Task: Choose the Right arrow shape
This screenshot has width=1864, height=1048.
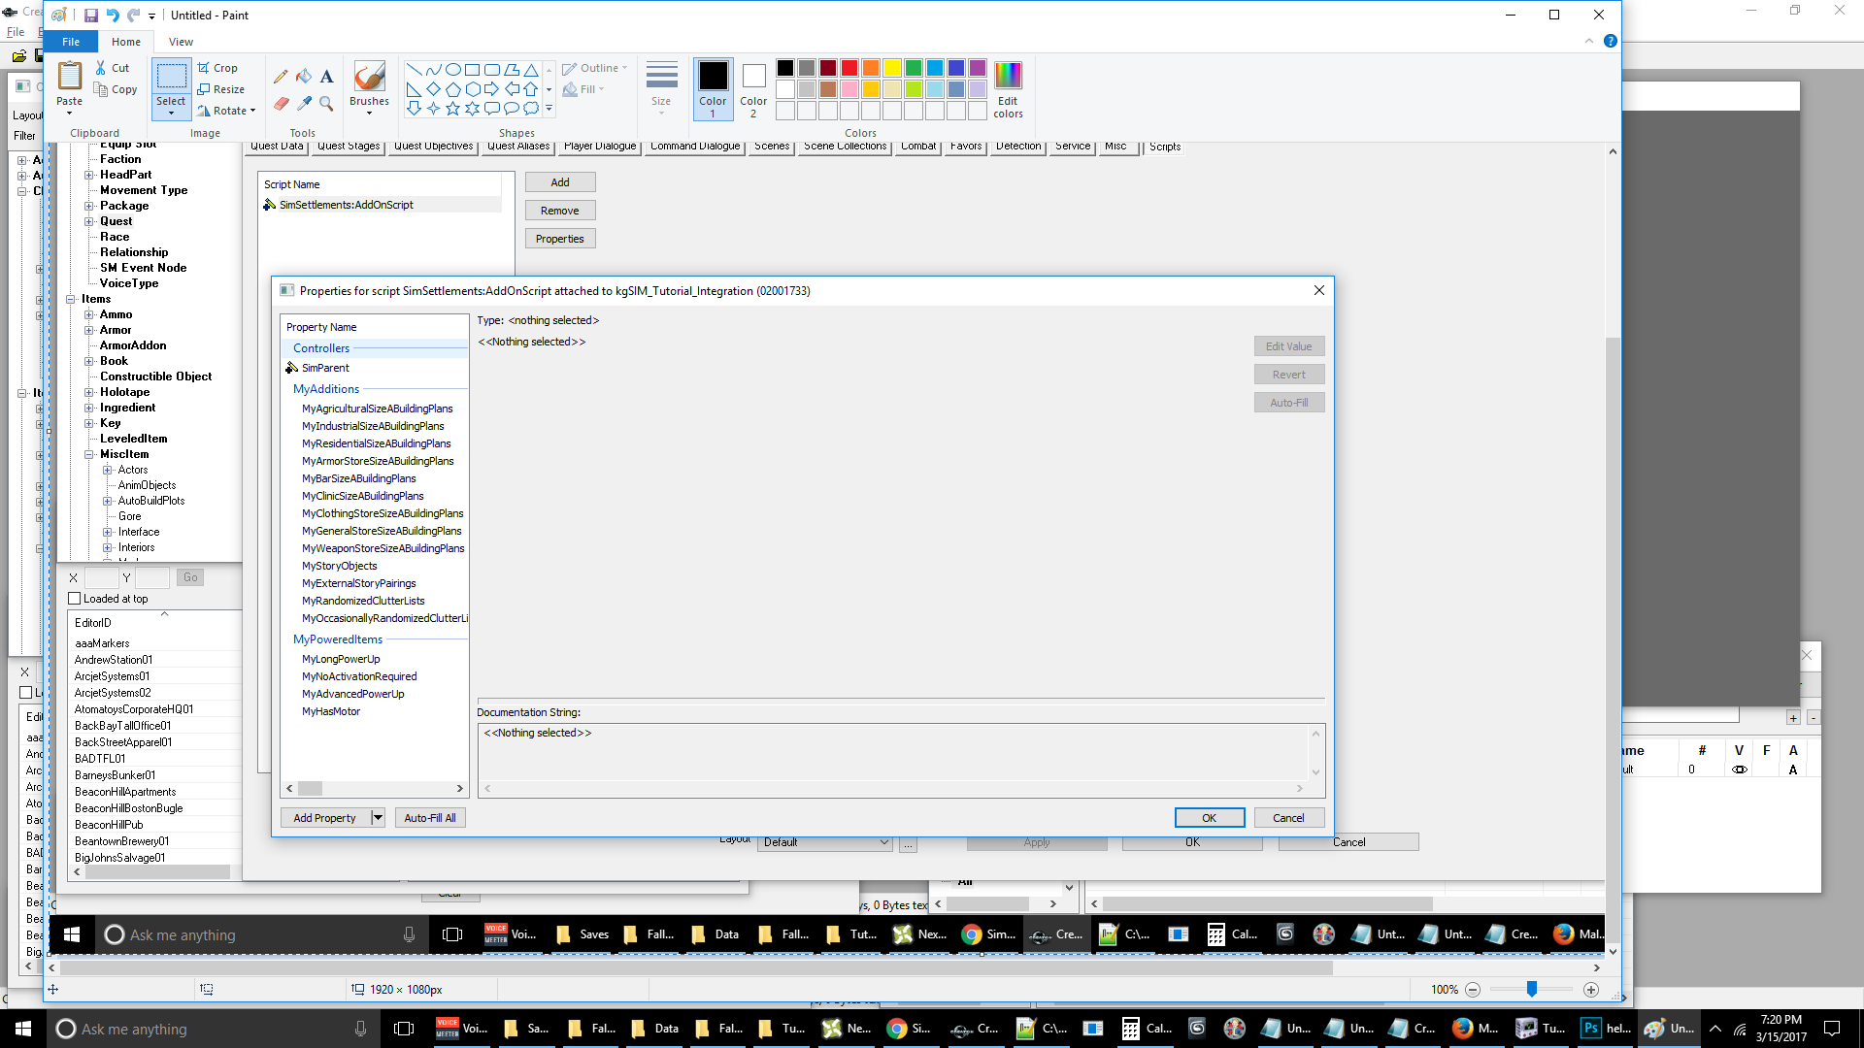Action: click(492, 89)
